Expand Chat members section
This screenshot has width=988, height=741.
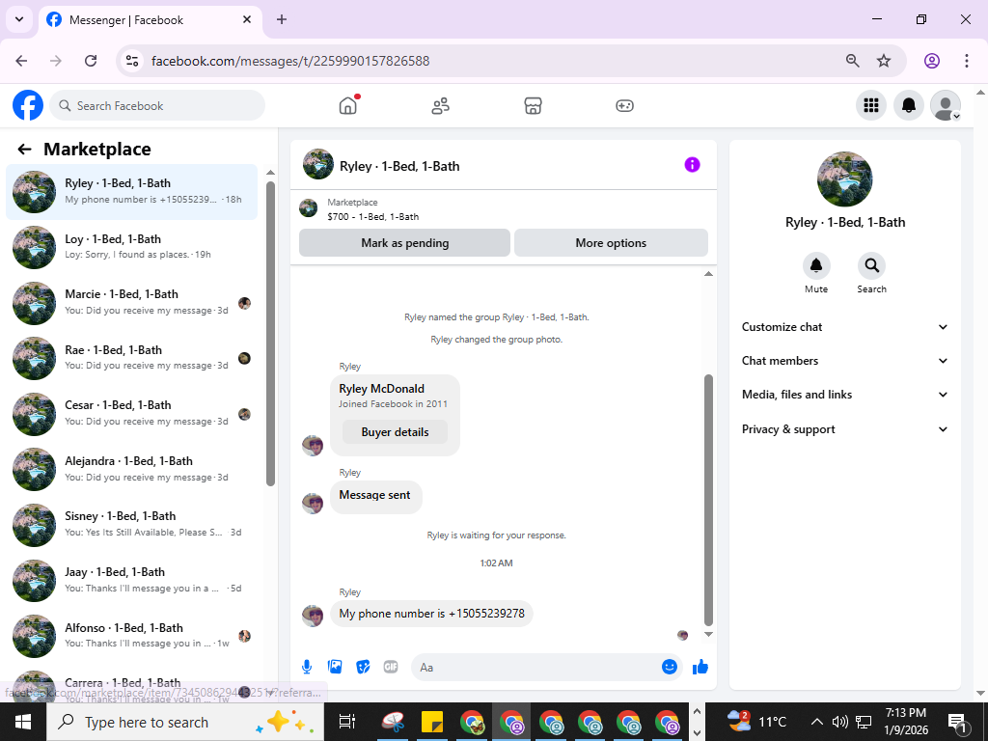(x=844, y=361)
